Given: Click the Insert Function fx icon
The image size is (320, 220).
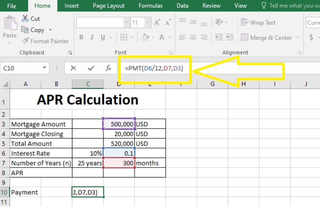Looking at the screenshot, I should (x=108, y=68).
